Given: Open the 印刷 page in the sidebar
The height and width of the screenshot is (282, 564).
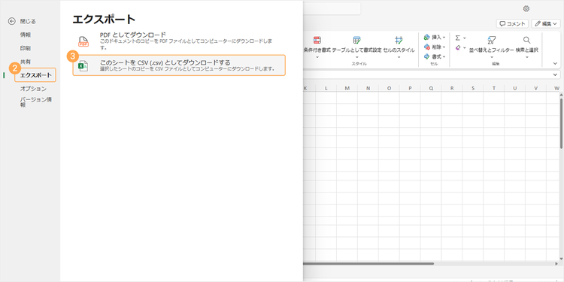Looking at the screenshot, I should click(25, 48).
